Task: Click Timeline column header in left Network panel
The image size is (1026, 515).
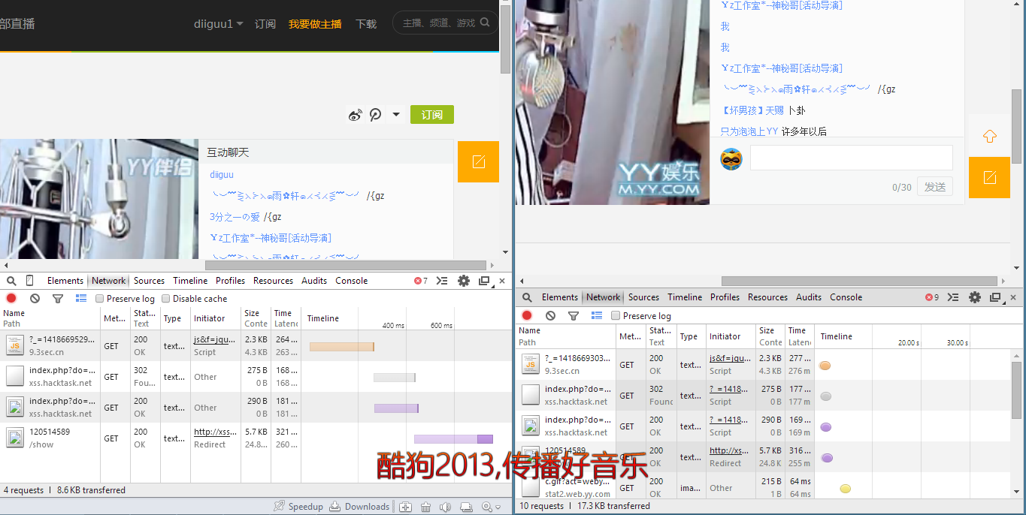Action: pos(323,318)
